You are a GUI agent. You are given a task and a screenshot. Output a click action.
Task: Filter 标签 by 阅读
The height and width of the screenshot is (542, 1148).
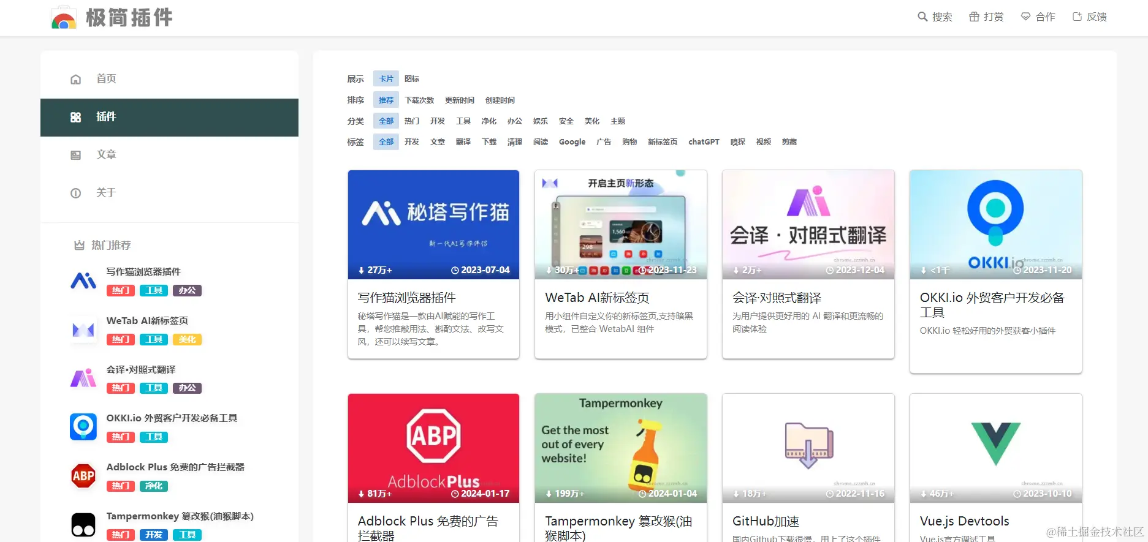coord(541,141)
